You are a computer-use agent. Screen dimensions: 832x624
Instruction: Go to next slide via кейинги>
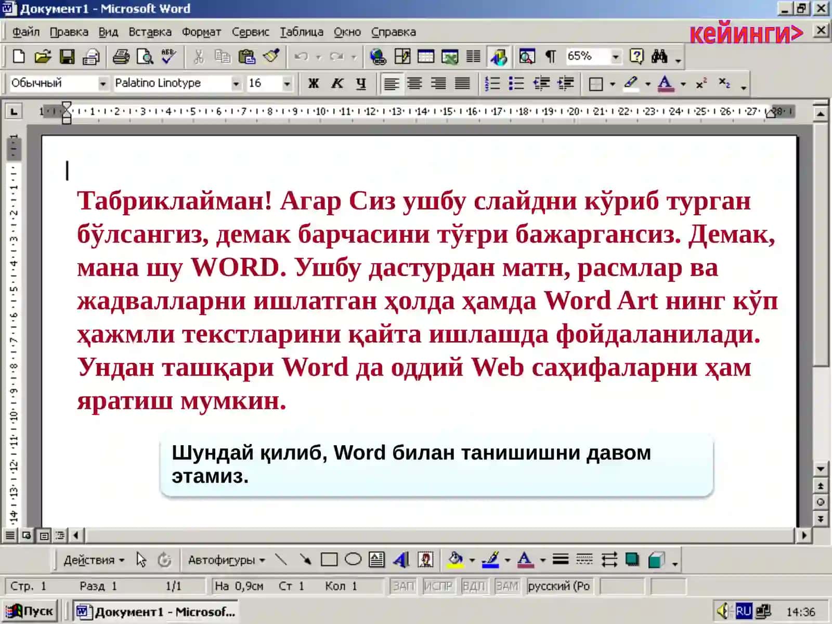pos(746,33)
